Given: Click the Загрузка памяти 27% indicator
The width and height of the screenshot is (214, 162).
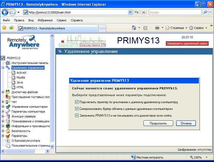Looking at the screenshot, I should click(x=93, y=45).
